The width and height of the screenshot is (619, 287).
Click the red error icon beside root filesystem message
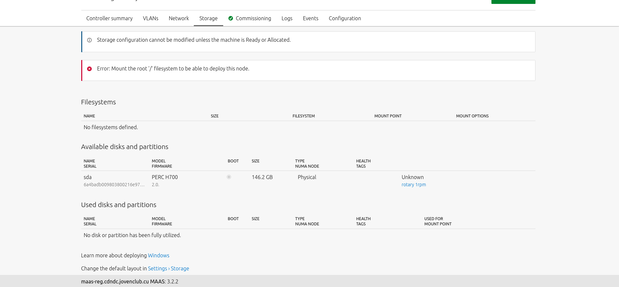(x=89, y=69)
